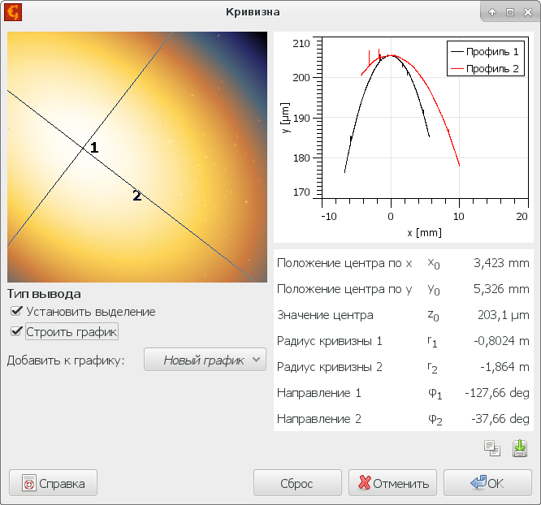Image resolution: width=541 pixels, height=505 pixels.
Task: Click line label 1 in image preview
Action: pos(94,148)
